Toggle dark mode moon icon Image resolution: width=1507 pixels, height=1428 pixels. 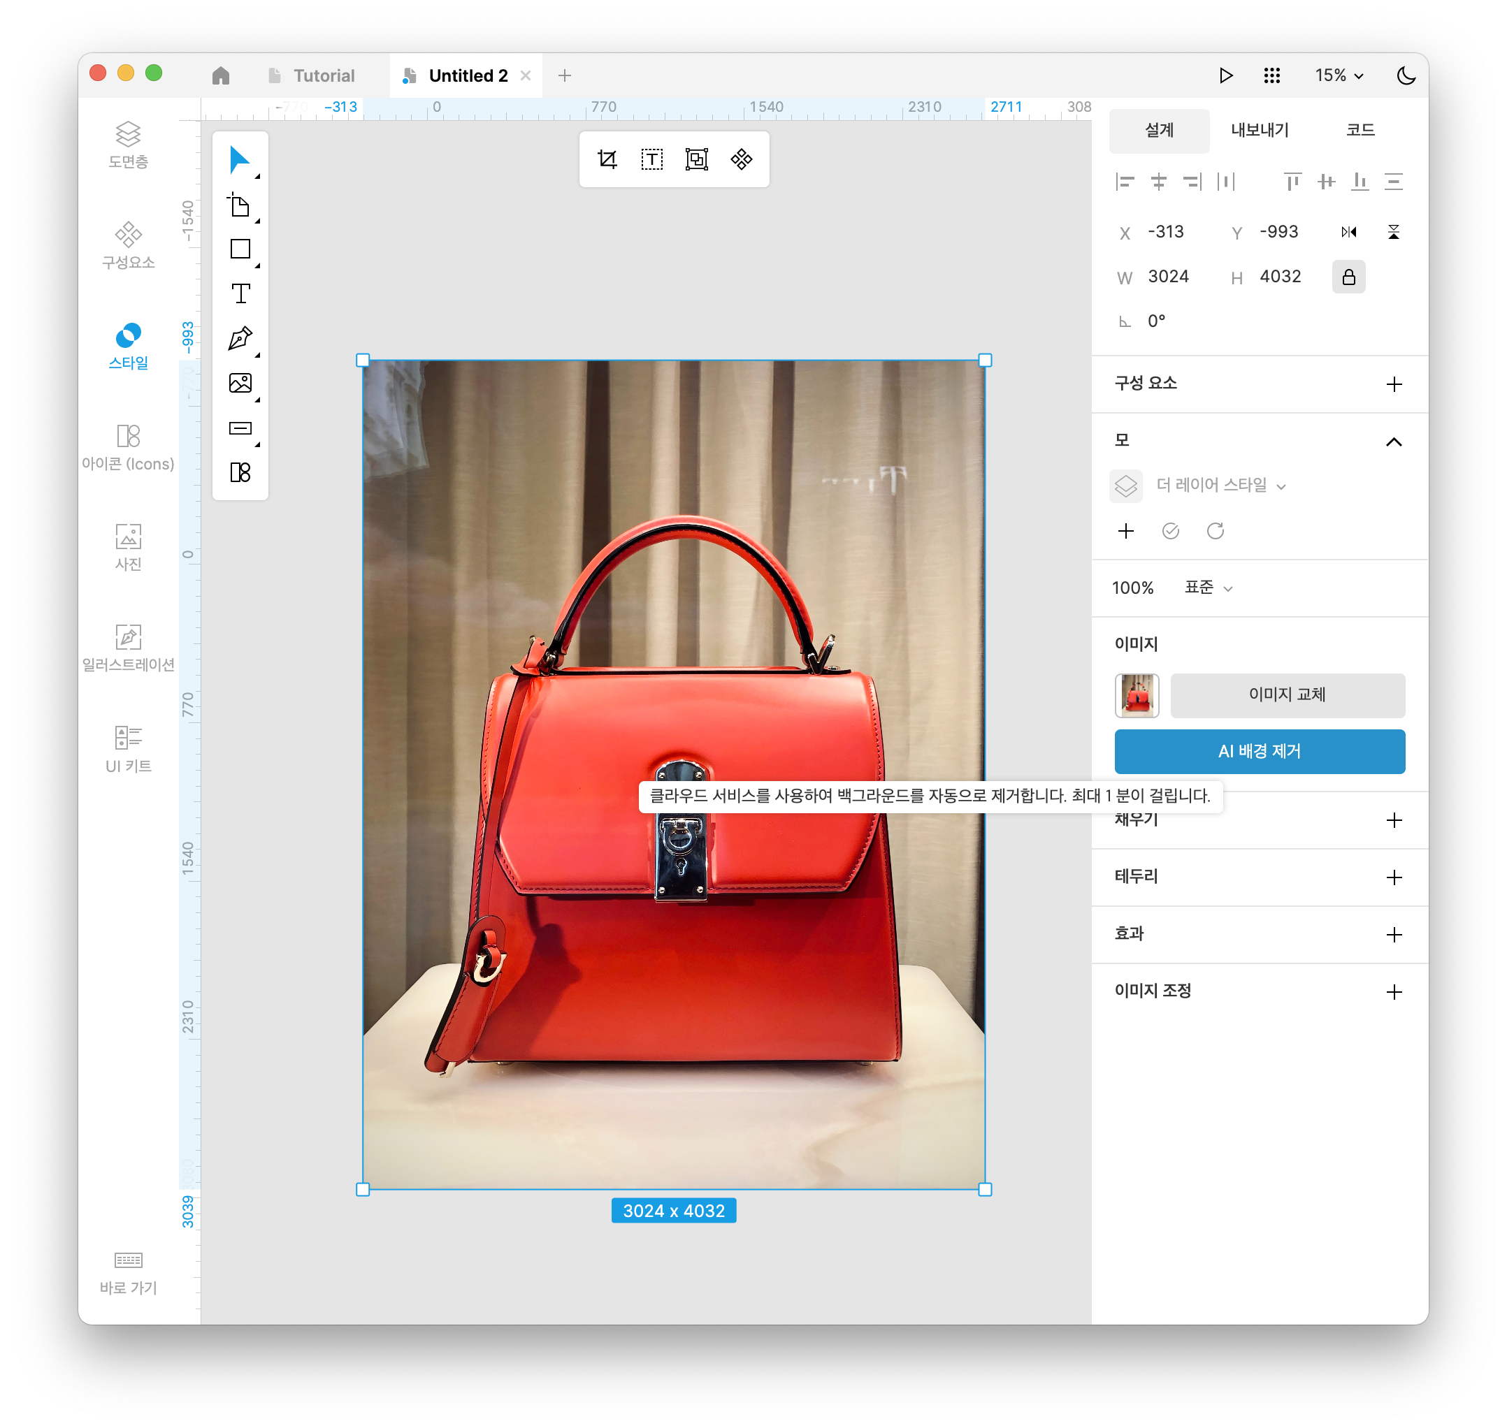(1405, 75)
